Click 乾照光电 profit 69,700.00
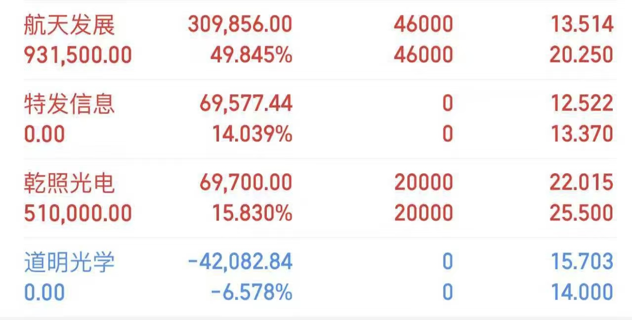 (x=246, y=183)
